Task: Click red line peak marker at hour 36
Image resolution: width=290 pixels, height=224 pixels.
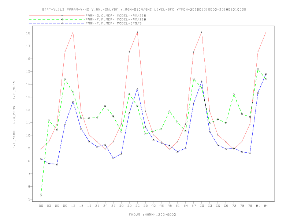Action: [137, 32]
